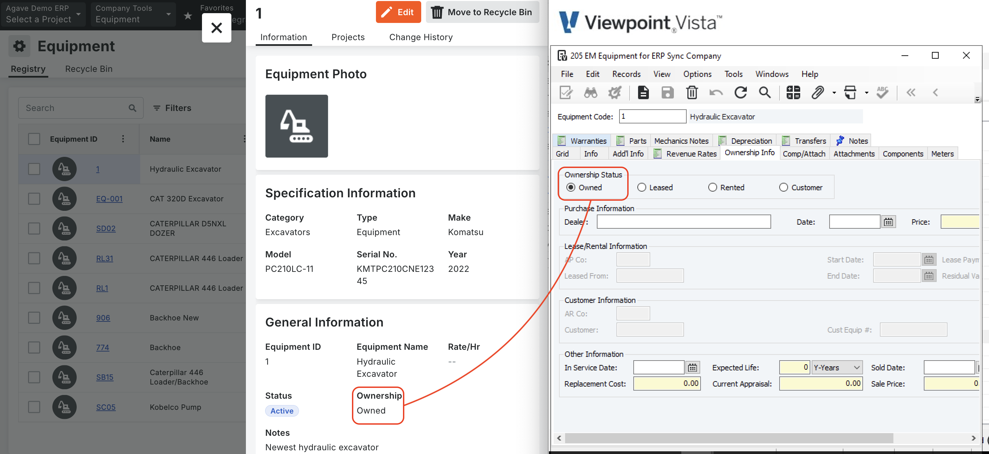Click Move to Recycle Bin button
This screenshot has width=989, height=454.
point(482,12)
